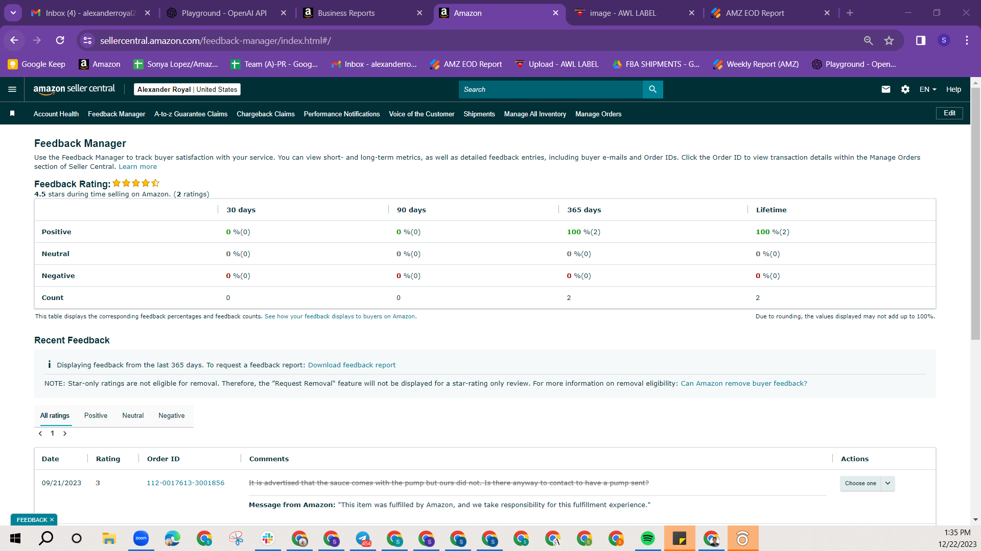Click Download feedback report link
This screenshot has width=981, height=551.
(x=352, y=365)
